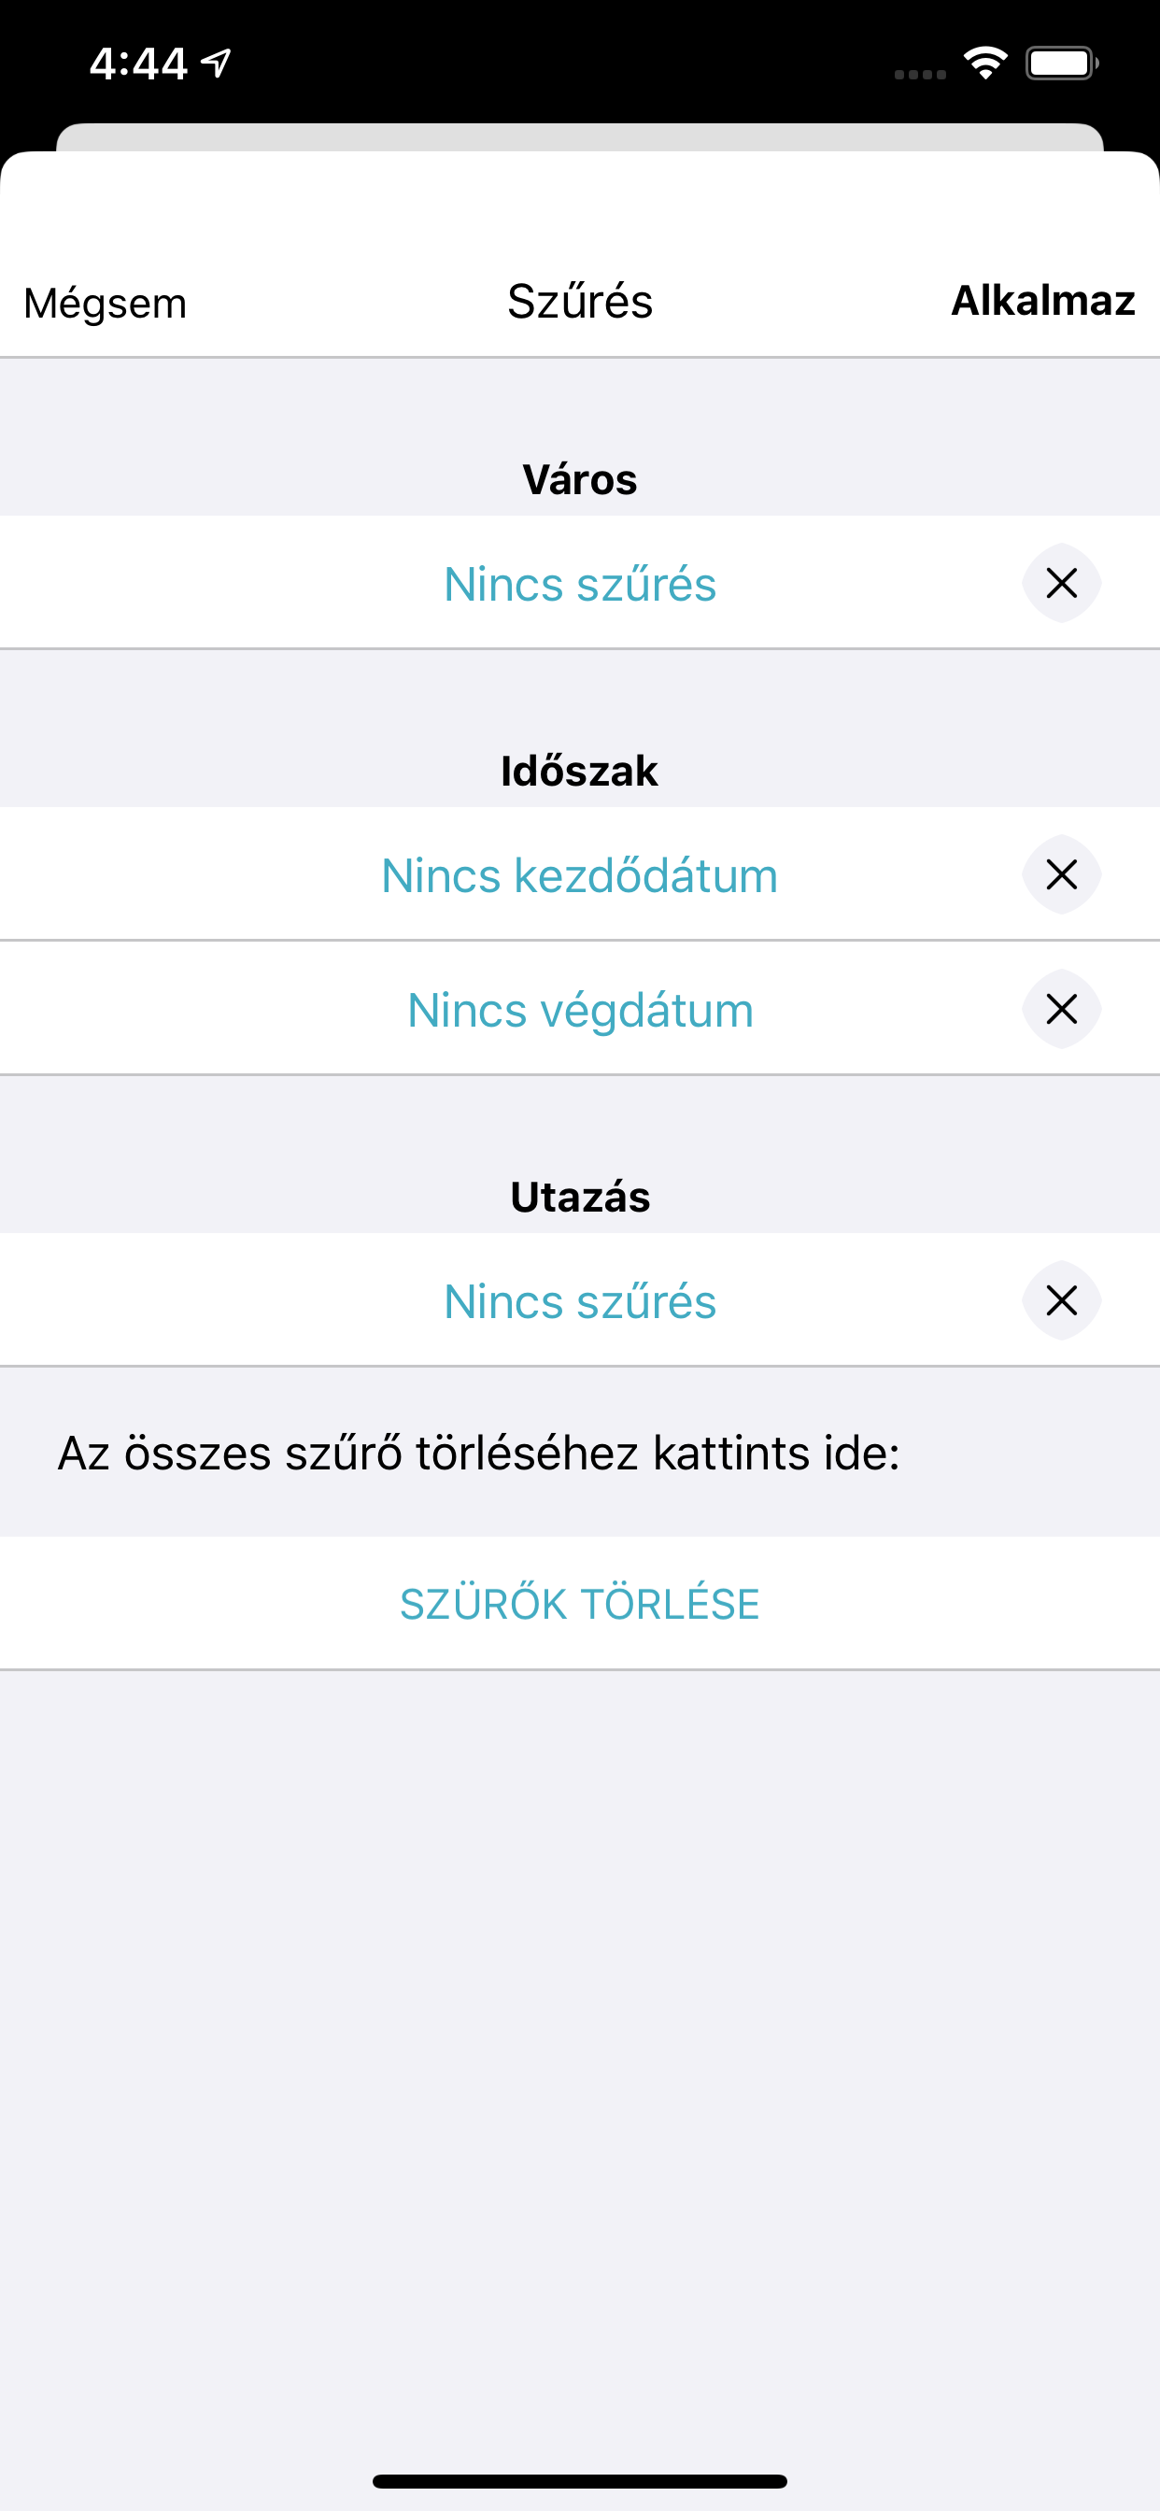This screenshot has height=2511, width=1160.
Task: Clear the Város filter with X icon
Action: [x=1062, y=583]
